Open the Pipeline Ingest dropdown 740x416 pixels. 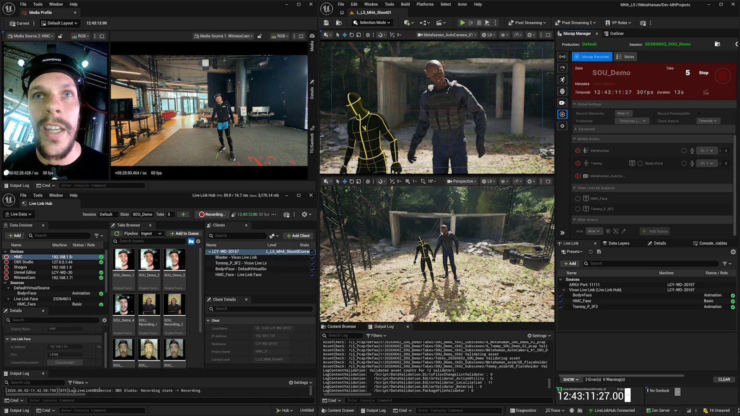[x=151, y=233]
